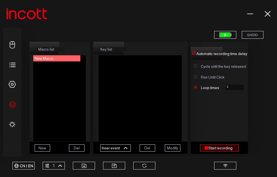Screen dimensions: 277x177
Task: Select New Macro in the macro list
Action: (x=57, y=58)
